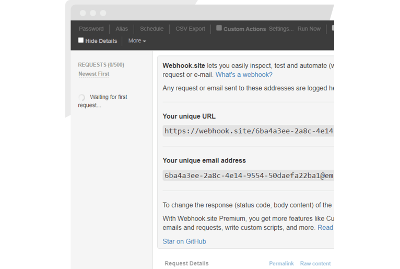Click Run Now in toolbar
Viewport: 400px width, 269px height.
[x=309, y=29]
